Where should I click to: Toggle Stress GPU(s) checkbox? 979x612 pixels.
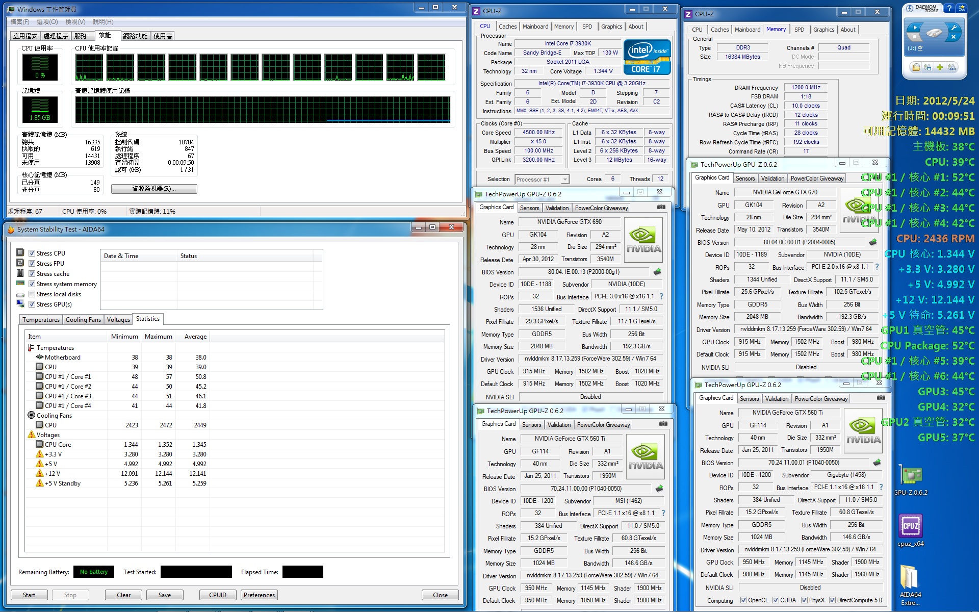(32, 304)
